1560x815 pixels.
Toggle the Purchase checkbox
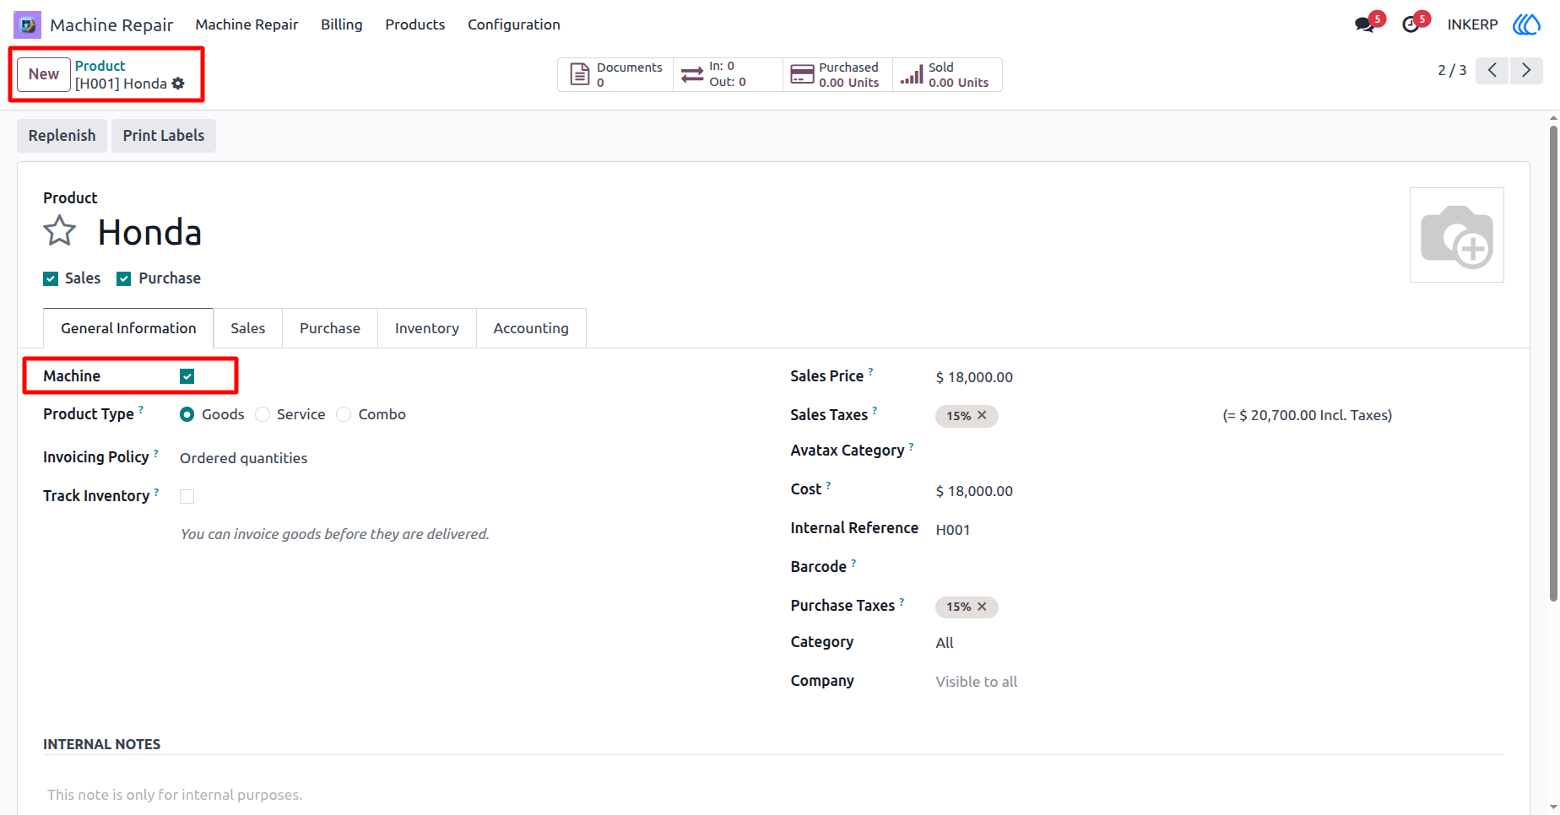pos(124,278)
